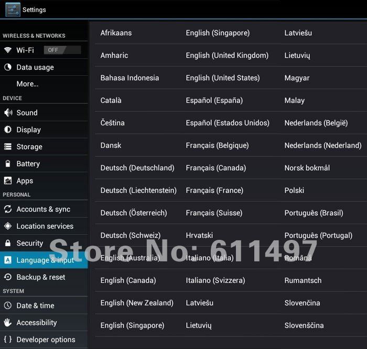Click the Backup & reset icon

coord(8,277)
